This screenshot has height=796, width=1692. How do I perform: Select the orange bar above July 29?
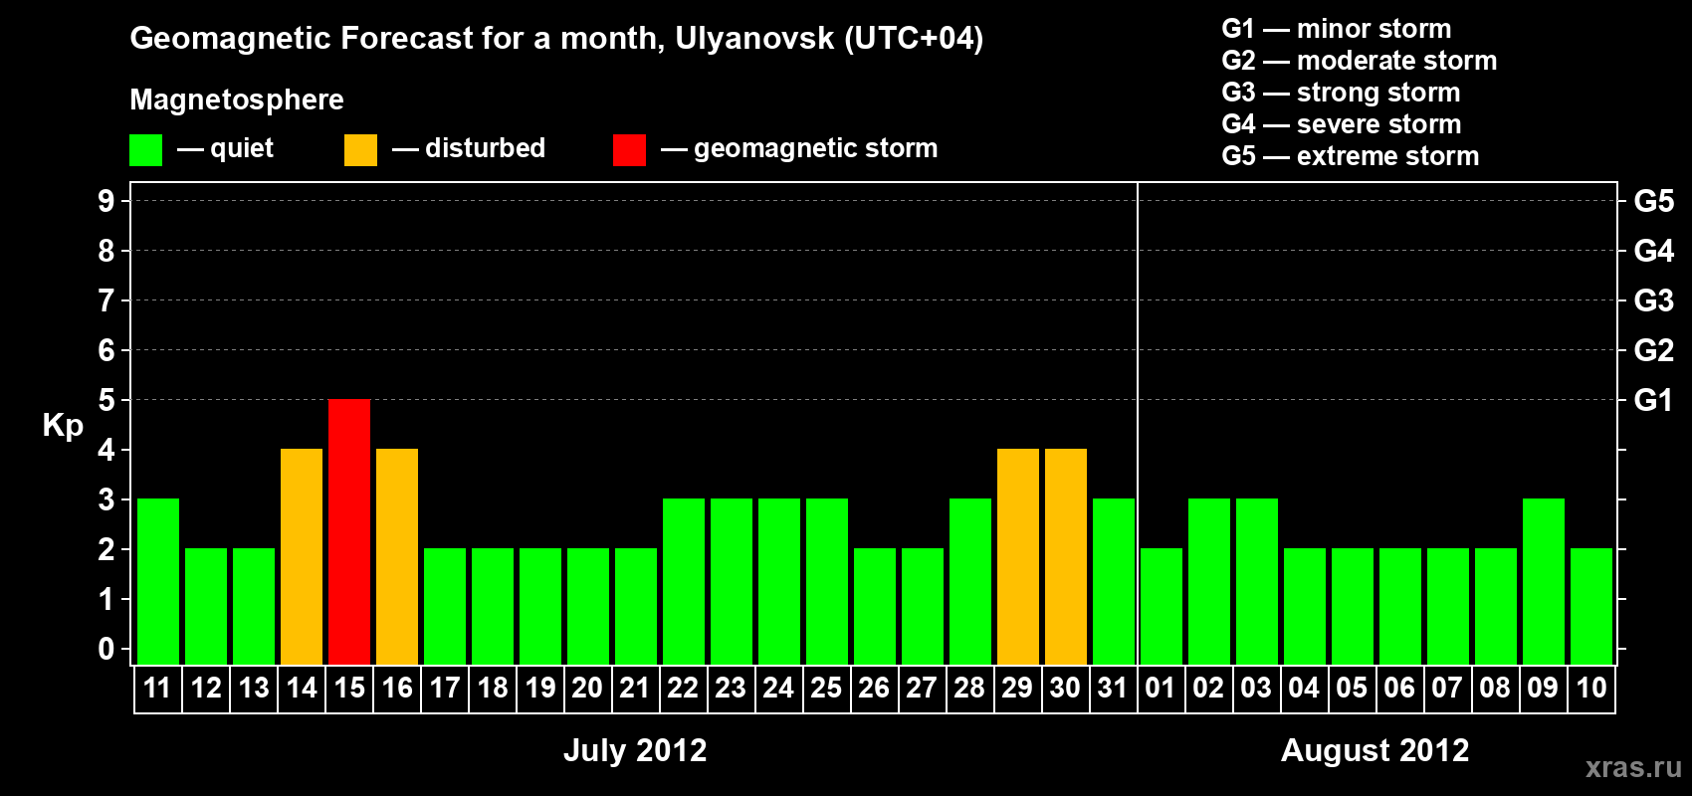[1018, 556]
